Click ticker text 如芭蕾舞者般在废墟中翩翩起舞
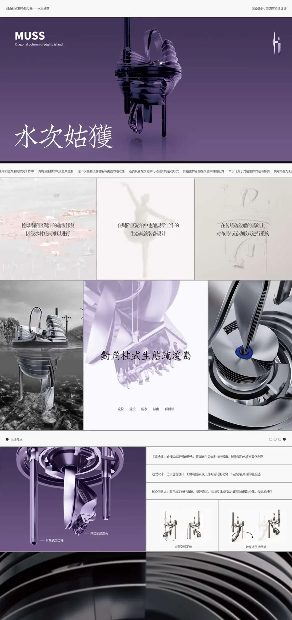The height and width of the screenshot is (620, 292). (204, 171)
